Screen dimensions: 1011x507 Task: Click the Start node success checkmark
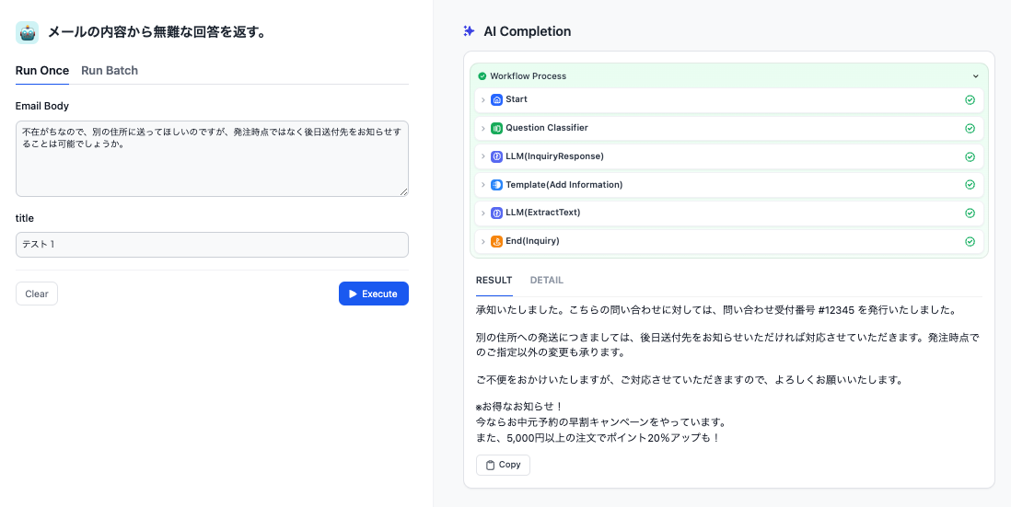click(x=970, y=99)
